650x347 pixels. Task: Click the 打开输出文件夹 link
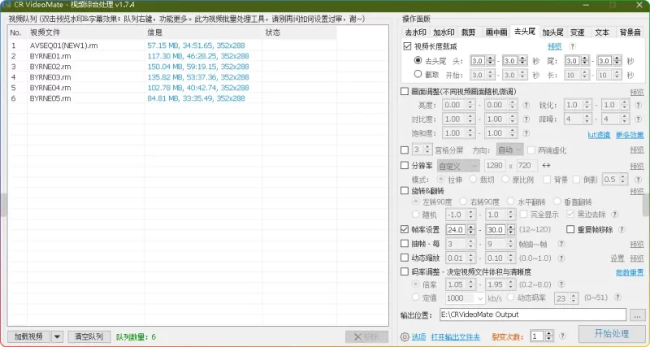[455, 336]
